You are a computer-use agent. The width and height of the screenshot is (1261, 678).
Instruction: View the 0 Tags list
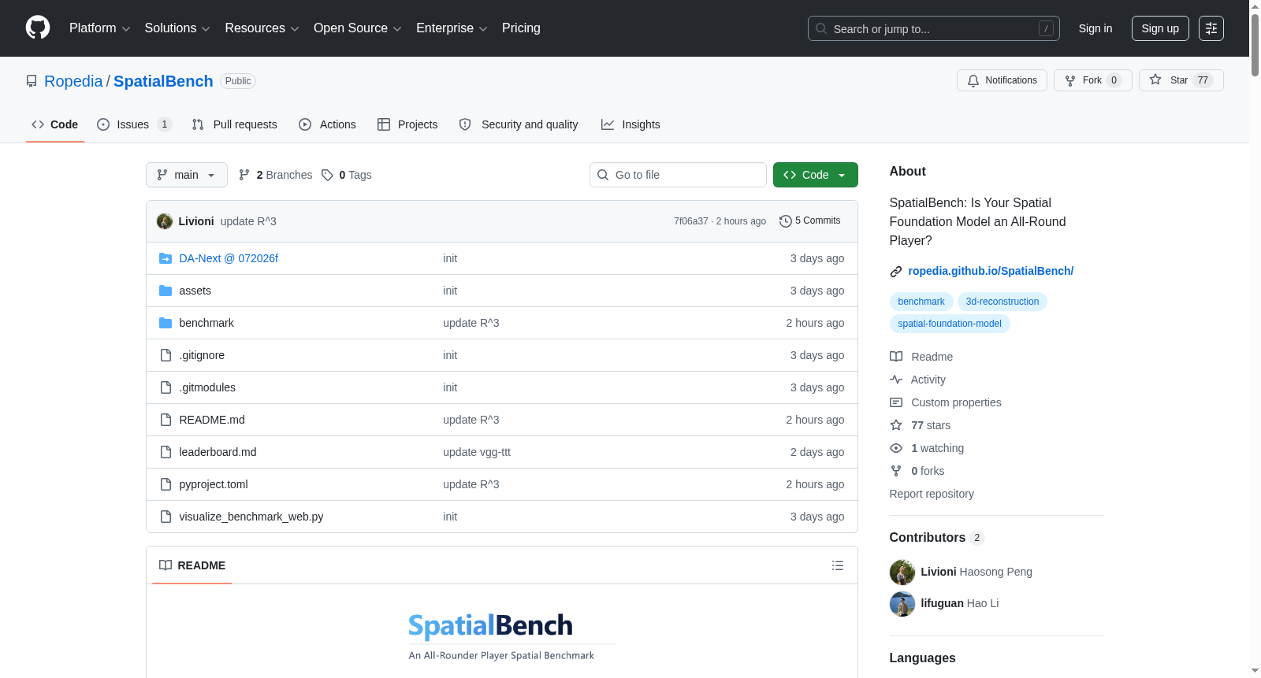coord(347,175)
